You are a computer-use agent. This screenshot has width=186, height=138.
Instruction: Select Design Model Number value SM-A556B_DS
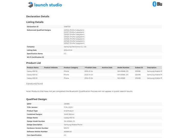click(x=69, y=121)
